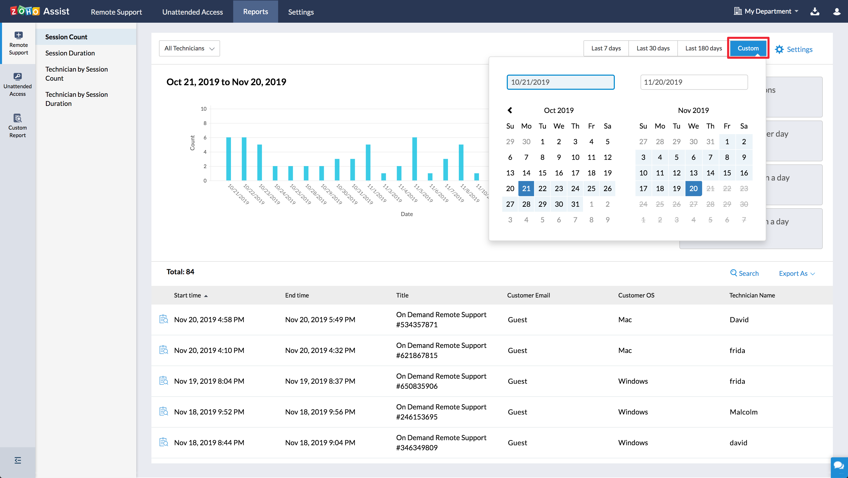Open My Department dropdown
Image resolution: width=848 pixels, height=478 pixels.
click(x=766, y=12)
